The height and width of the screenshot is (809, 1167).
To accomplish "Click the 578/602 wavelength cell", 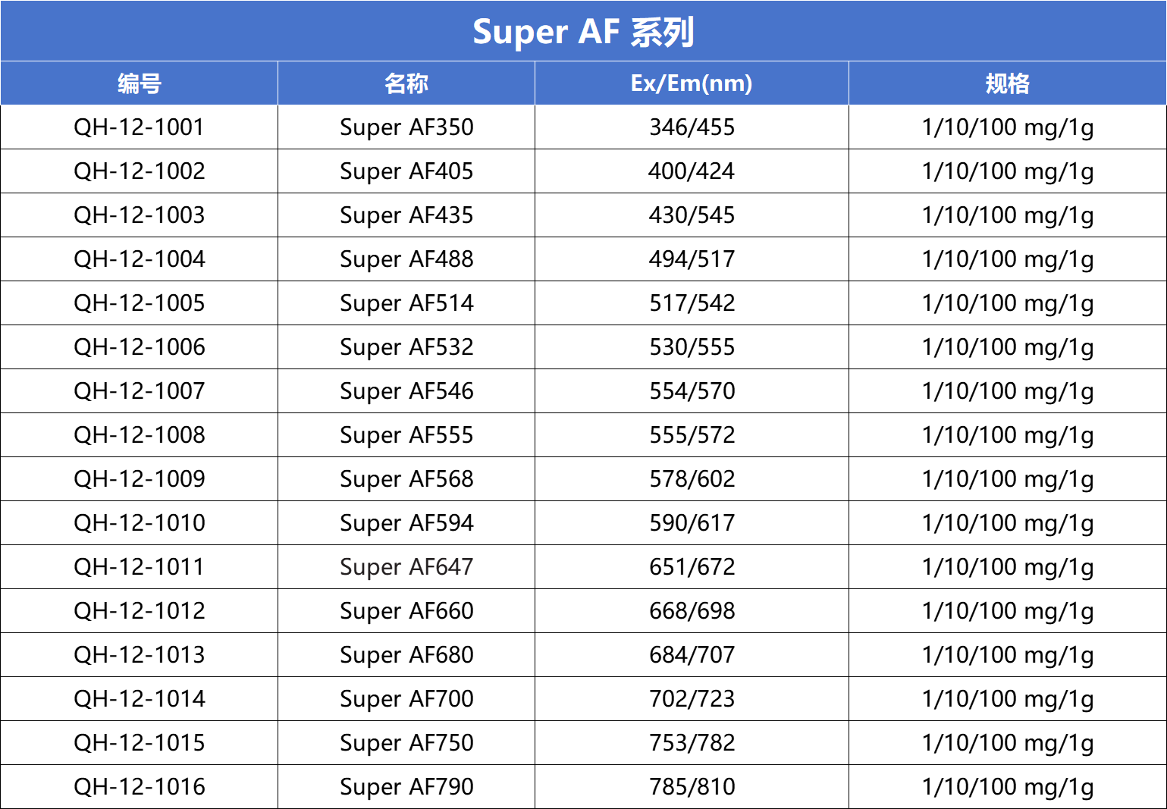I will [x=692, y=478].
